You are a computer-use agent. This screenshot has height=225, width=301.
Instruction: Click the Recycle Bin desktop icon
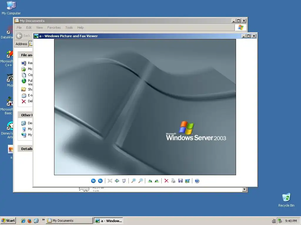(286, 200)
